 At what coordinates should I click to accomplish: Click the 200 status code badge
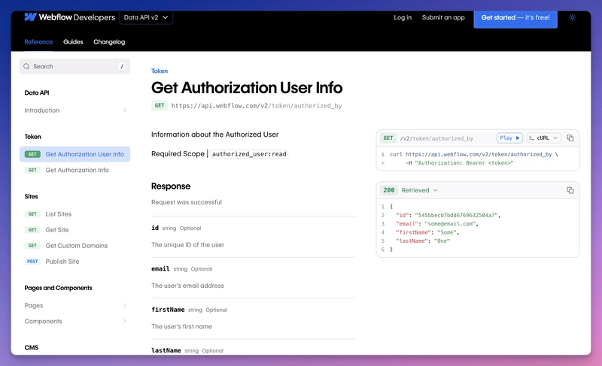click(388, 190)
